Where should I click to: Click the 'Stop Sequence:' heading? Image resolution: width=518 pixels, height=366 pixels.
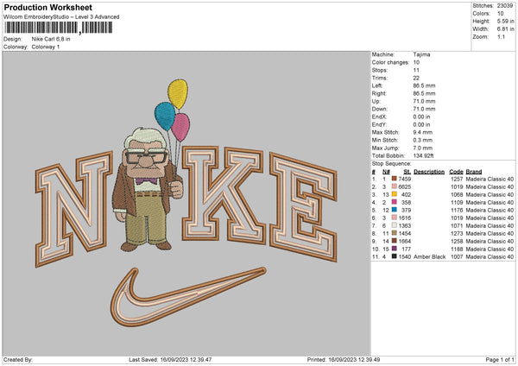391,164
